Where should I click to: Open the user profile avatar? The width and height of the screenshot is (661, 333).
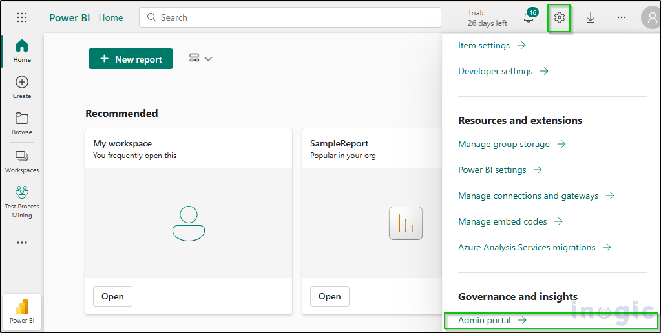point(651,17)
